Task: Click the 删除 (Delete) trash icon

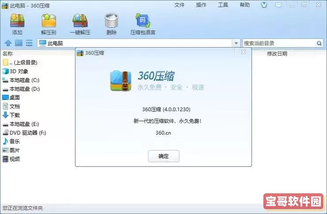Action: [x=111, y=20]
